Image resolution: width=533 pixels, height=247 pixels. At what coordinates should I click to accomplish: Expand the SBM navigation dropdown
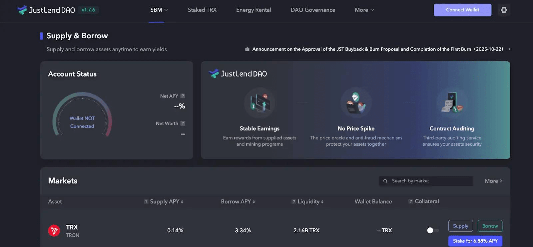coord(159,10)
